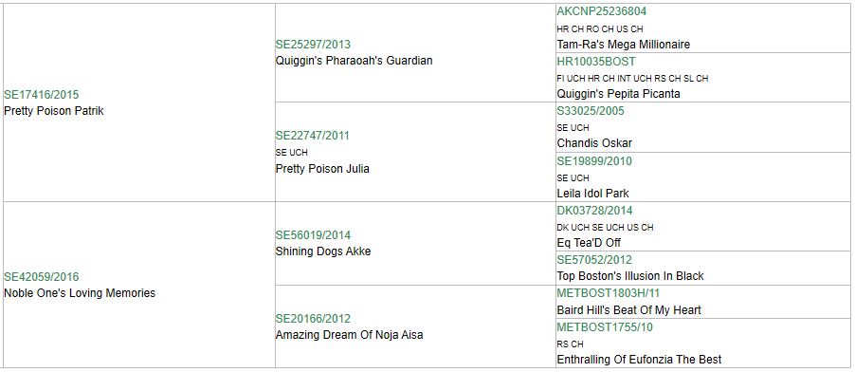Open SE20166/2012 for Amazing Dream Of Noja Aisa
The width and height of the screenshot is (855, 372).
point(313,319)
